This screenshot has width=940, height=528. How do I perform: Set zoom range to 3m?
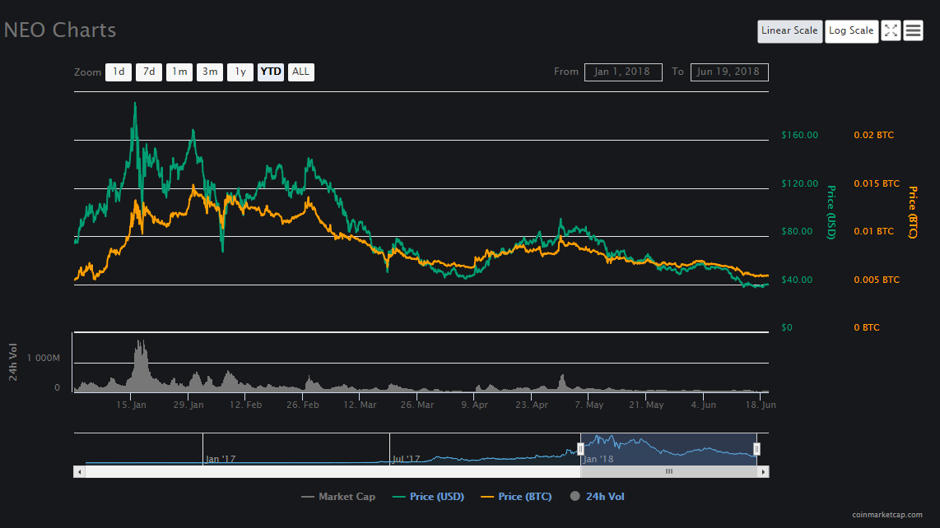pos(210,72)
